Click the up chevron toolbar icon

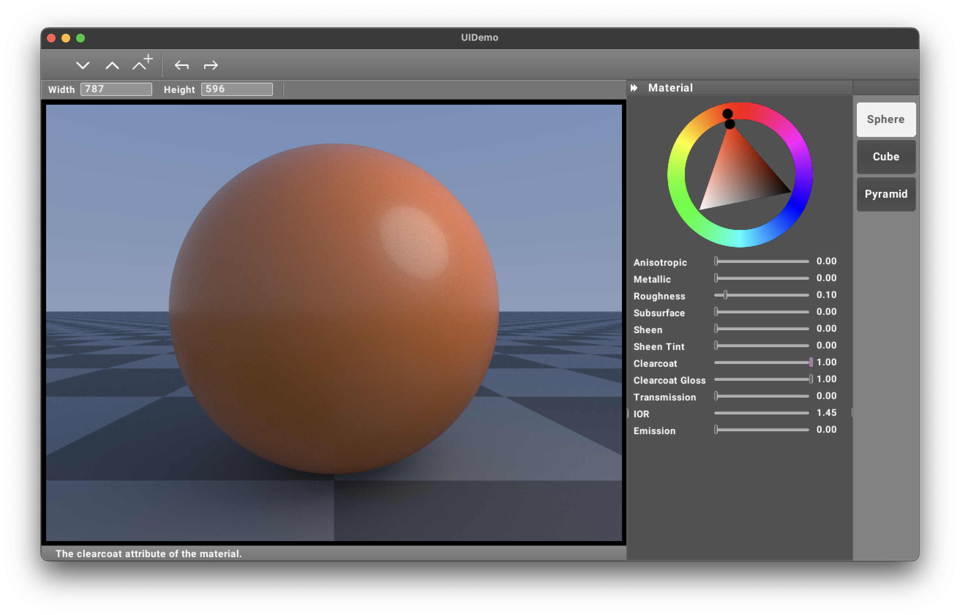pos(112,65)
